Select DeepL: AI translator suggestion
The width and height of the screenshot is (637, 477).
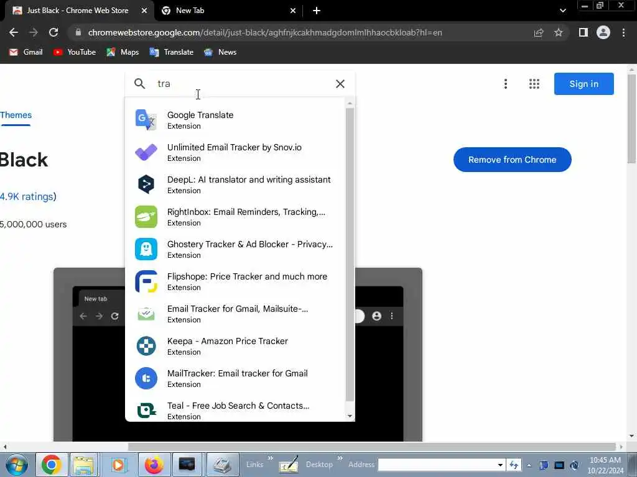click(x=236, y=184)
